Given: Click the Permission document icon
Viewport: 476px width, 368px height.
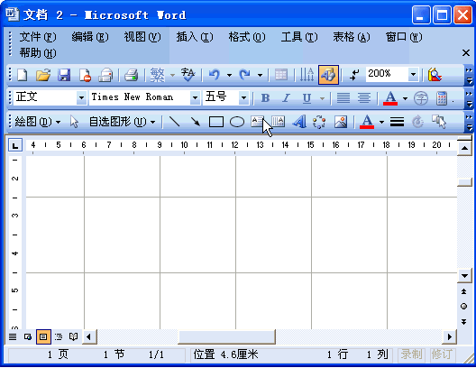Looking at the screenshot, I should 85,75.
